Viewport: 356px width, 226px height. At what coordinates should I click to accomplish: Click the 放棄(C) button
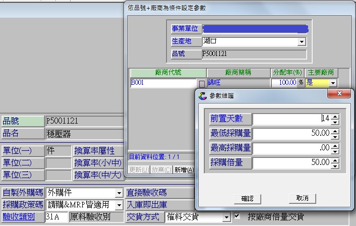pos(161,170)
